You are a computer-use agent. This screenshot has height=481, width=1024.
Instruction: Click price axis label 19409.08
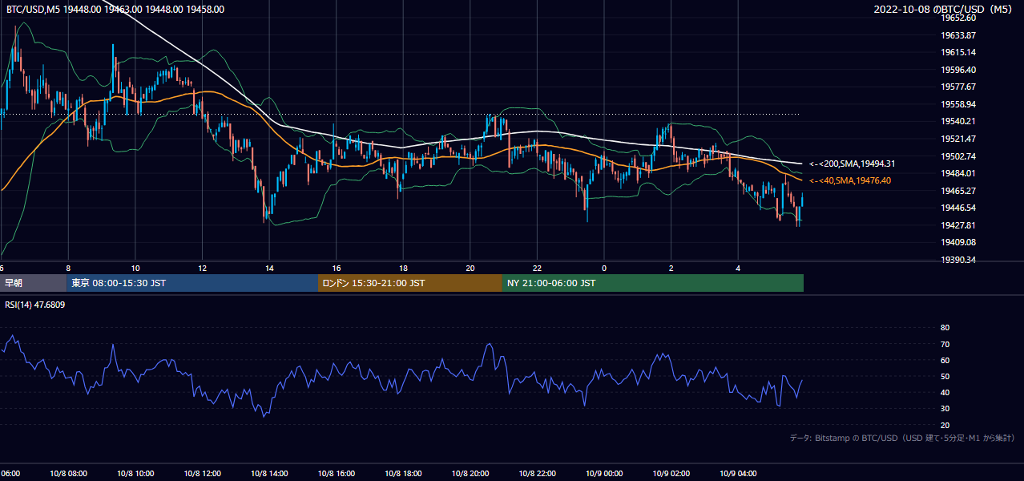[x=957, y=242]
